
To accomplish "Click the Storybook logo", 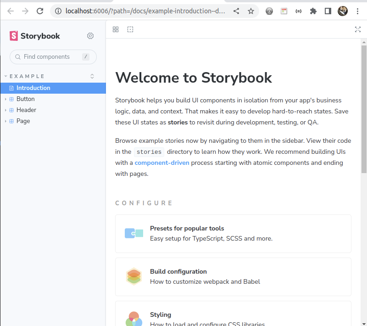I will [35, 36].
